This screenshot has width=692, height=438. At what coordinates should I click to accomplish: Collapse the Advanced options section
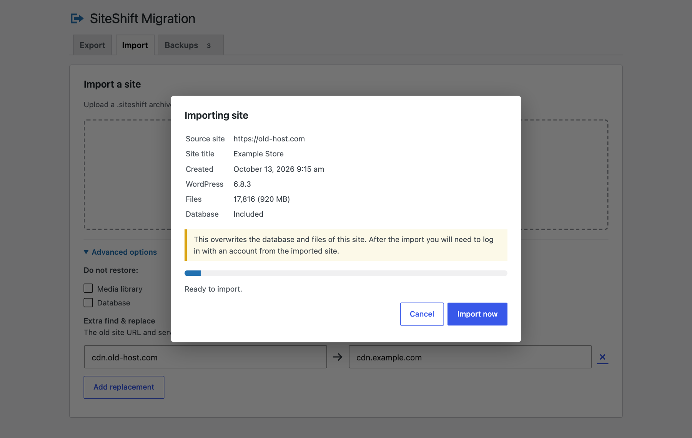[120, 252]
